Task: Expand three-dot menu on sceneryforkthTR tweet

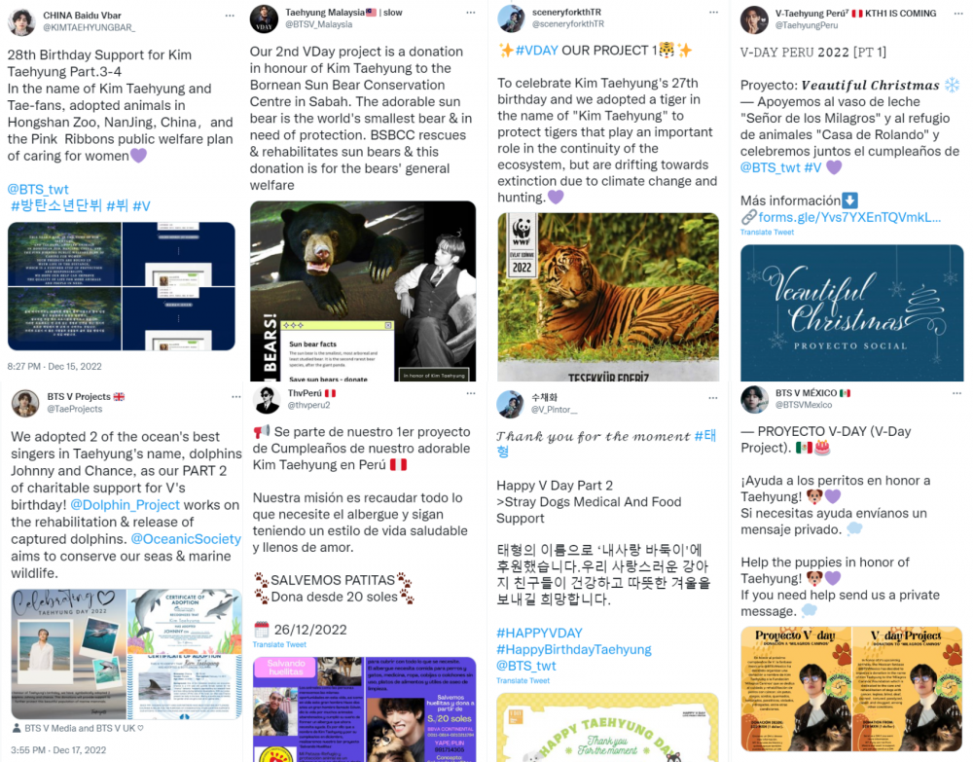Action: point(713,13)
